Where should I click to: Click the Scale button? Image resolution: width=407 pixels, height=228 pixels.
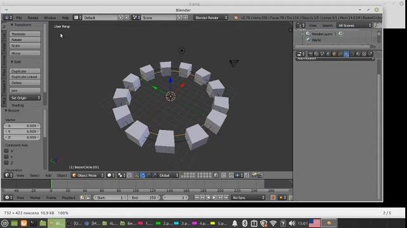[x=25, y=46]
